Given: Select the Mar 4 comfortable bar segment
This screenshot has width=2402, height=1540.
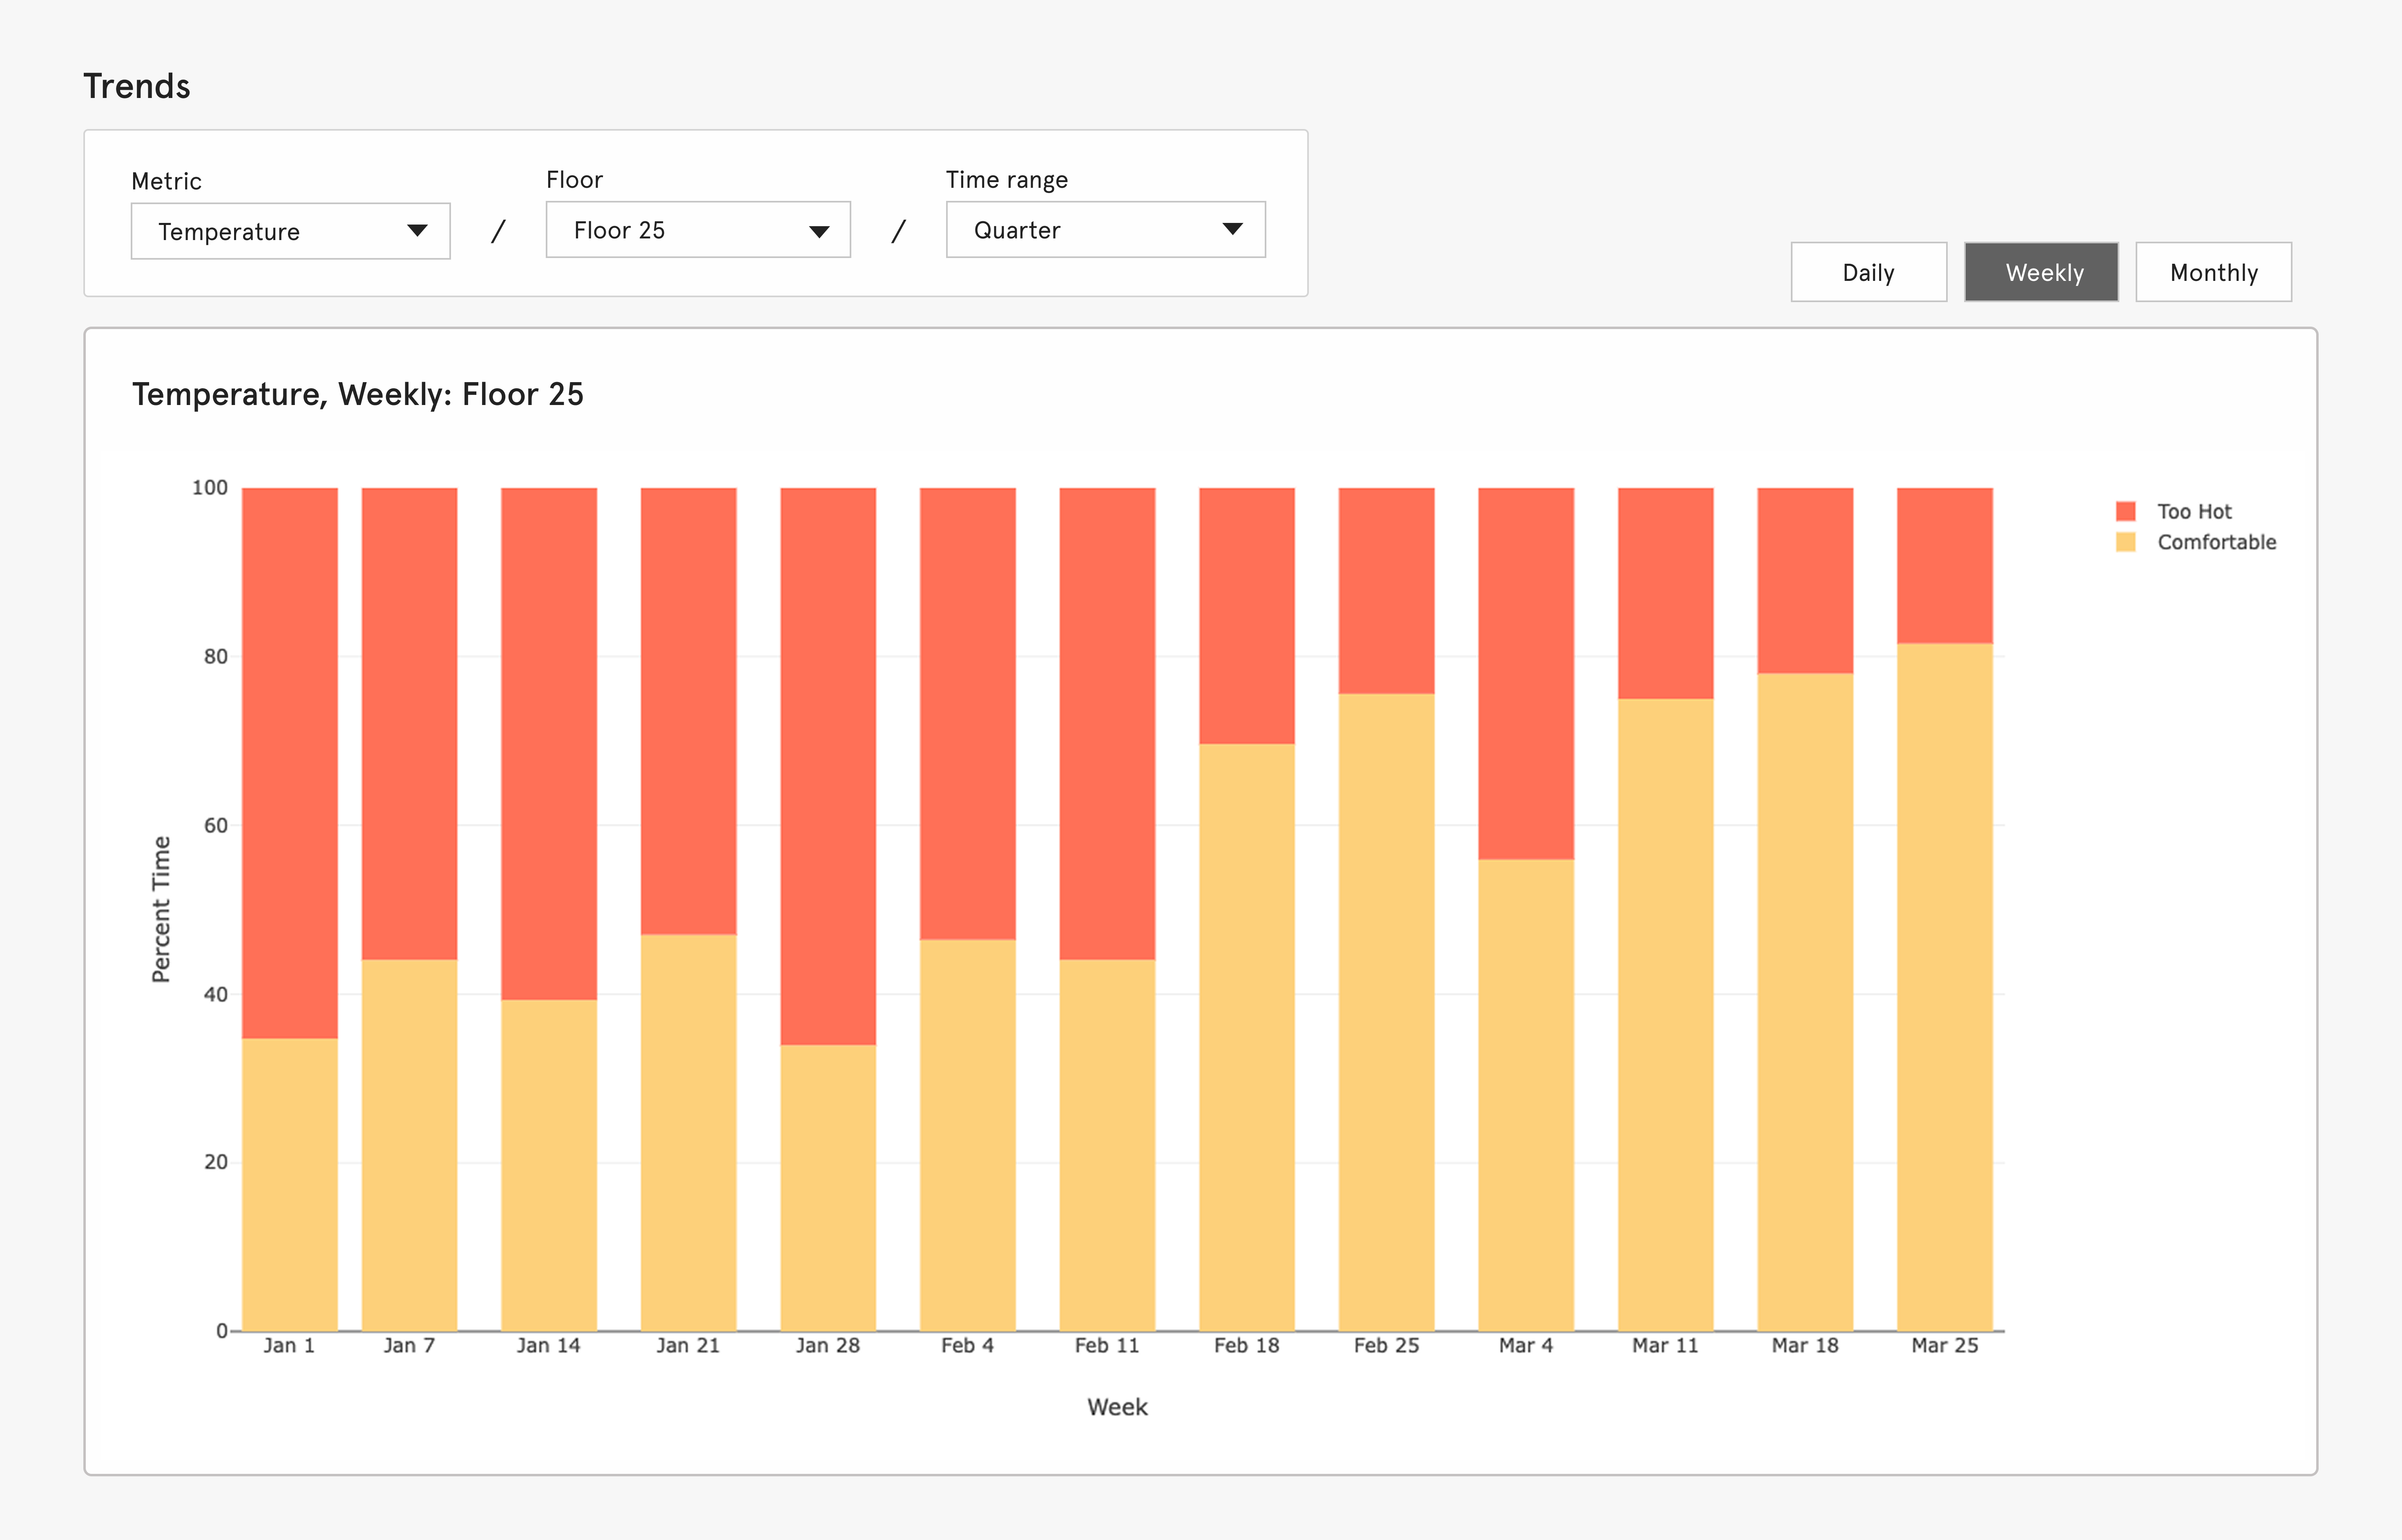Looking at the screenshot, I should (x=1526, y=1095).
